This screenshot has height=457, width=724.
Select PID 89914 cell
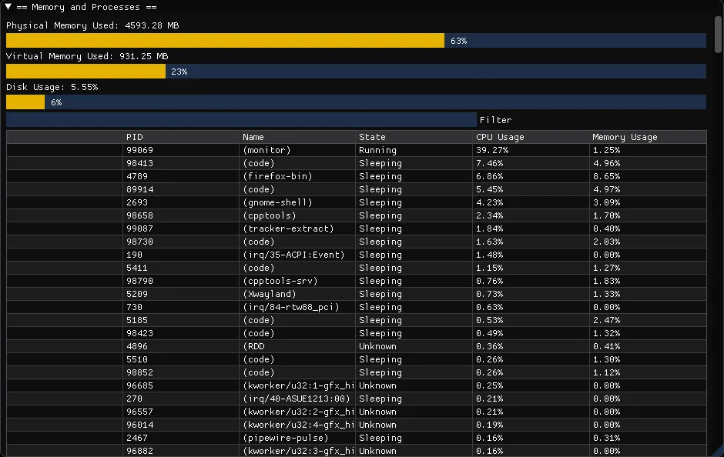click(x=140, y=189)
